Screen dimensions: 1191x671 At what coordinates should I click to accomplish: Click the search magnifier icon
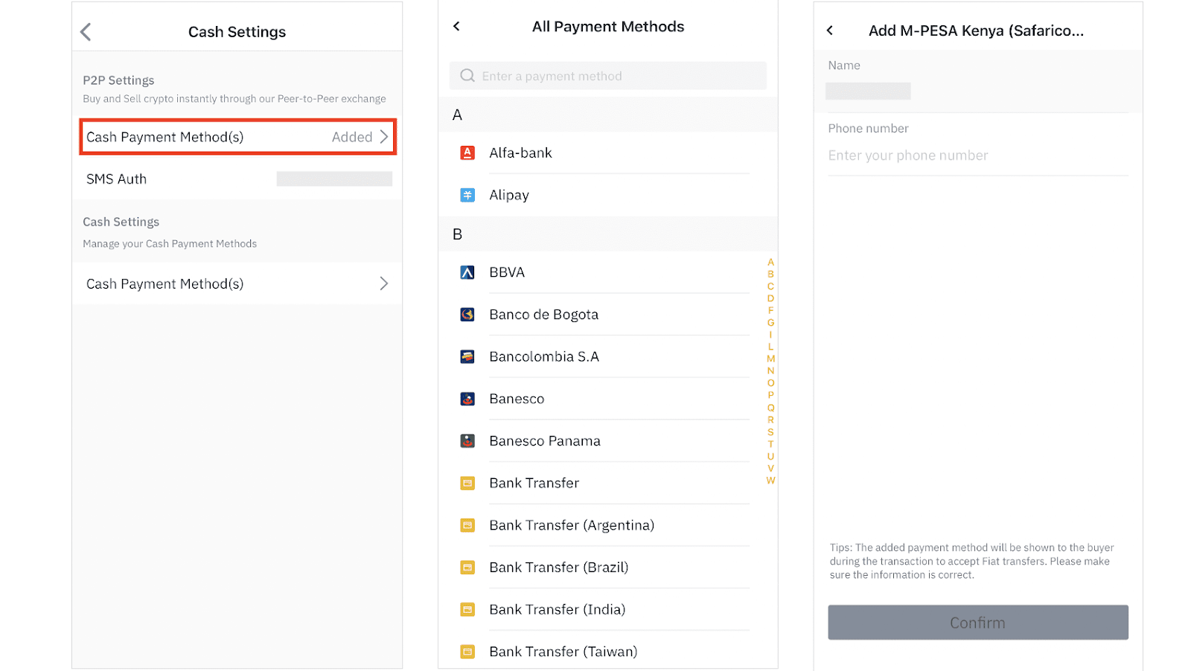(x=467, y=76)
